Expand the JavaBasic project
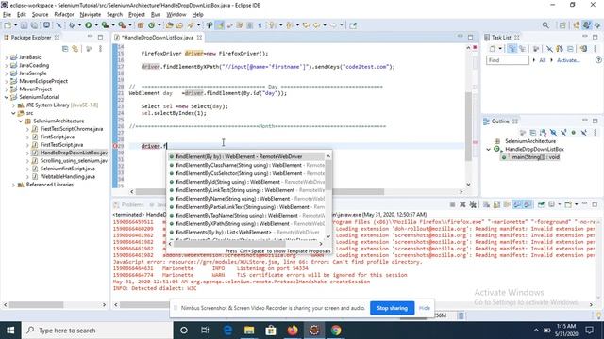This screenshot has height=339, width=604. pos(6,57)
